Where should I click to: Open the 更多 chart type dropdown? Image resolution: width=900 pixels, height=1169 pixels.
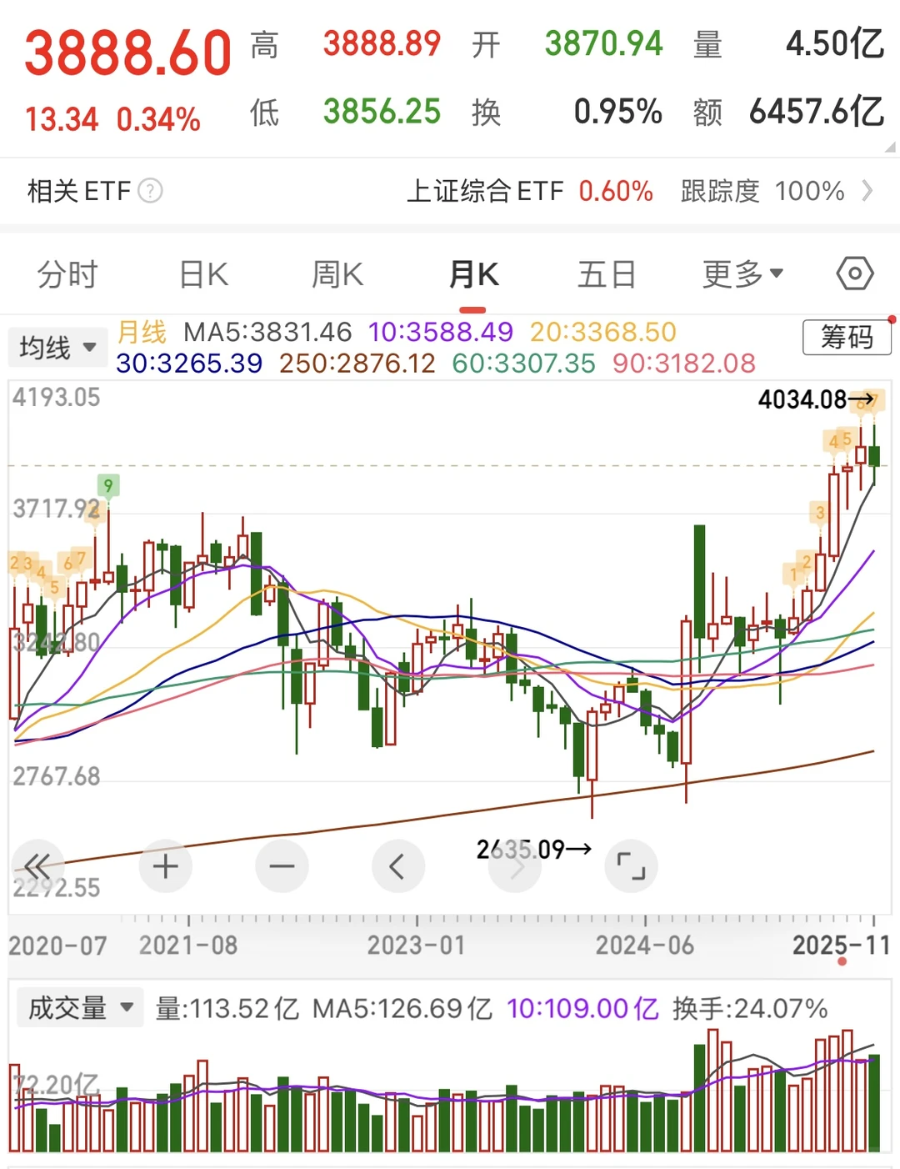740,273
